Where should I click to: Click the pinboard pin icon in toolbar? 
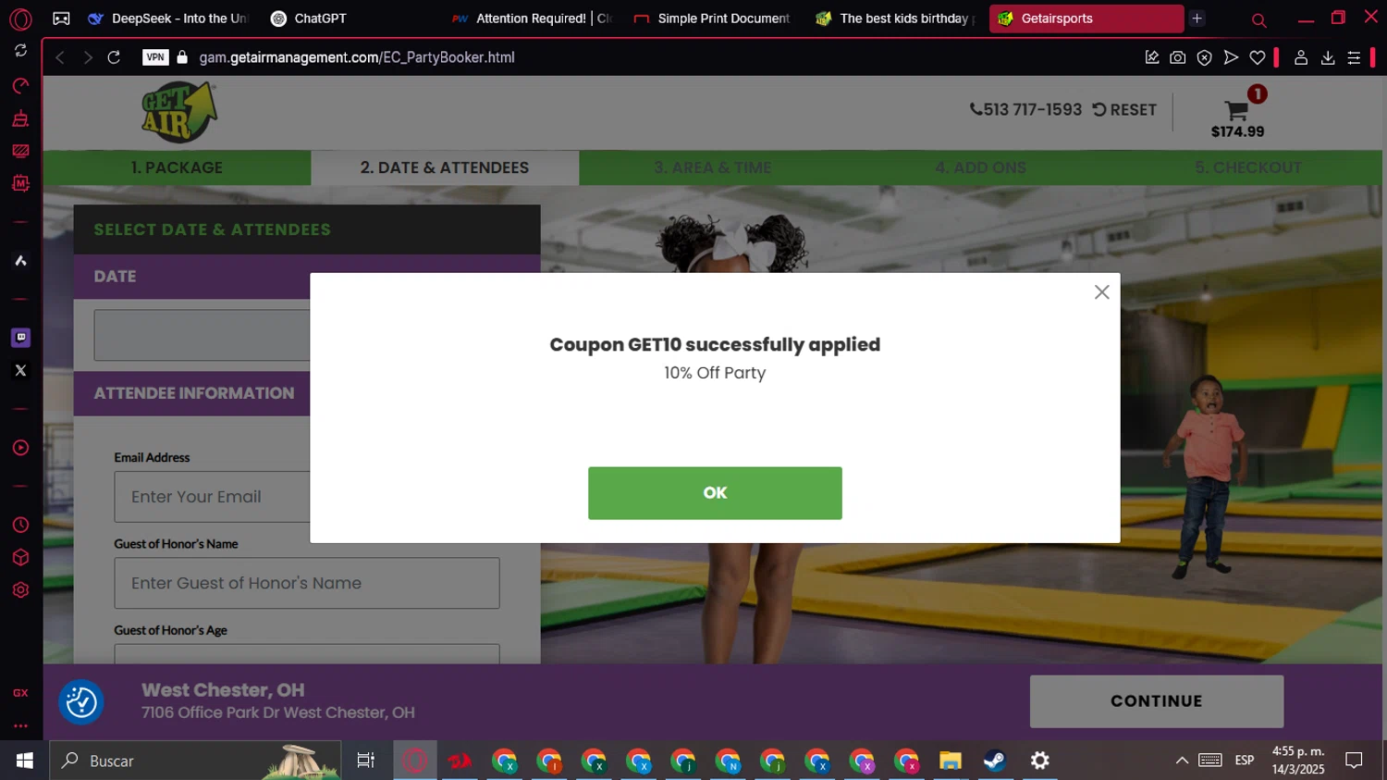point(1152,57)
